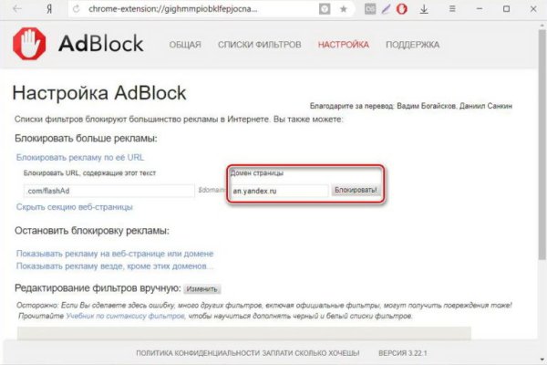The width and height of the screenshot is (547, 365).
Task: Switch to the ОБЩАЯ tab
Action: pyautogui.click(x=184, y=45)
